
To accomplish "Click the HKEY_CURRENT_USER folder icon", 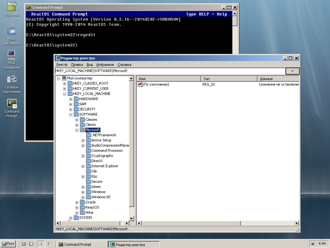I will 70,88.
